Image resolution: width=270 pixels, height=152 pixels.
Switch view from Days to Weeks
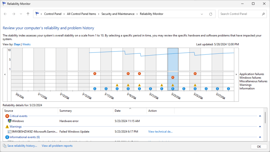[x=26, y=44]
